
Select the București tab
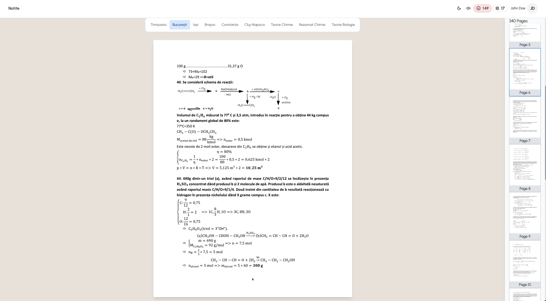(x=180, y=25)
